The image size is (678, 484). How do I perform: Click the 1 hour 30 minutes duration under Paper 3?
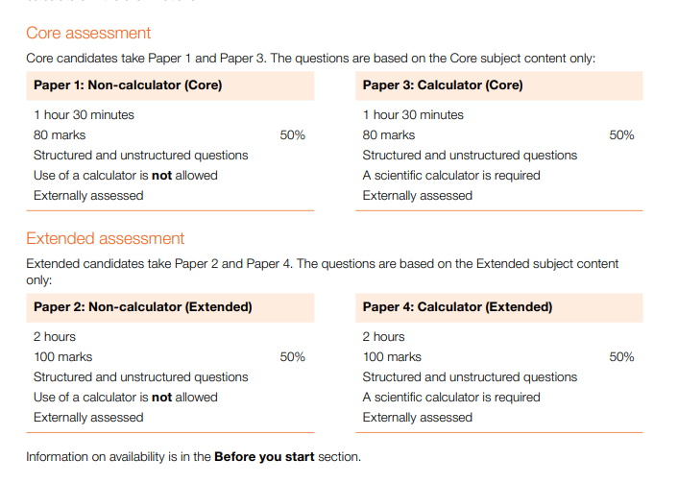(413, 115)
